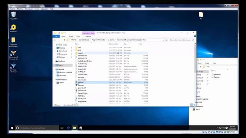Click the taskbar clock and date
This screenshot has height=138, width=246.
pyautogui.click(x=232, y=128)
